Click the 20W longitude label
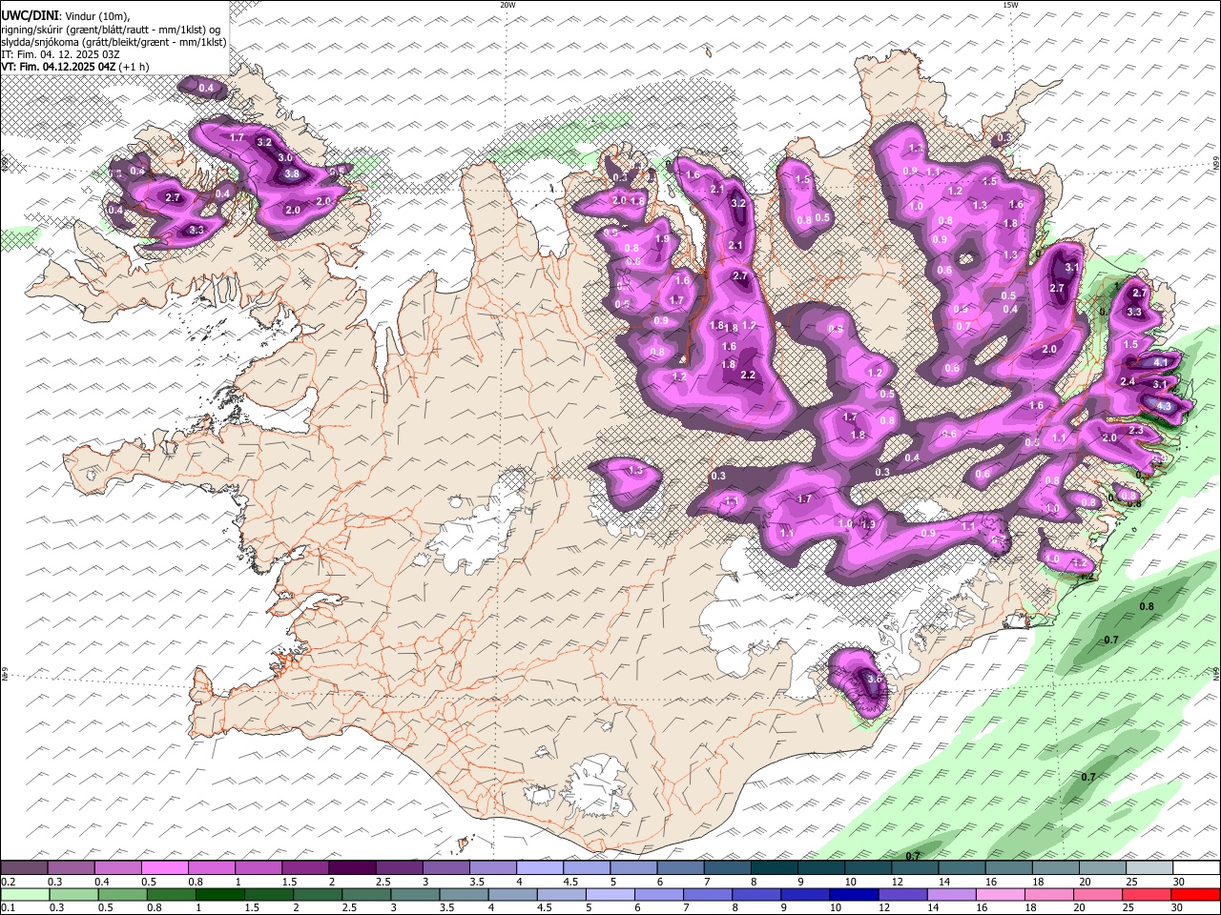Screen dimensions: 1221x915 click(x=507, y=5)
